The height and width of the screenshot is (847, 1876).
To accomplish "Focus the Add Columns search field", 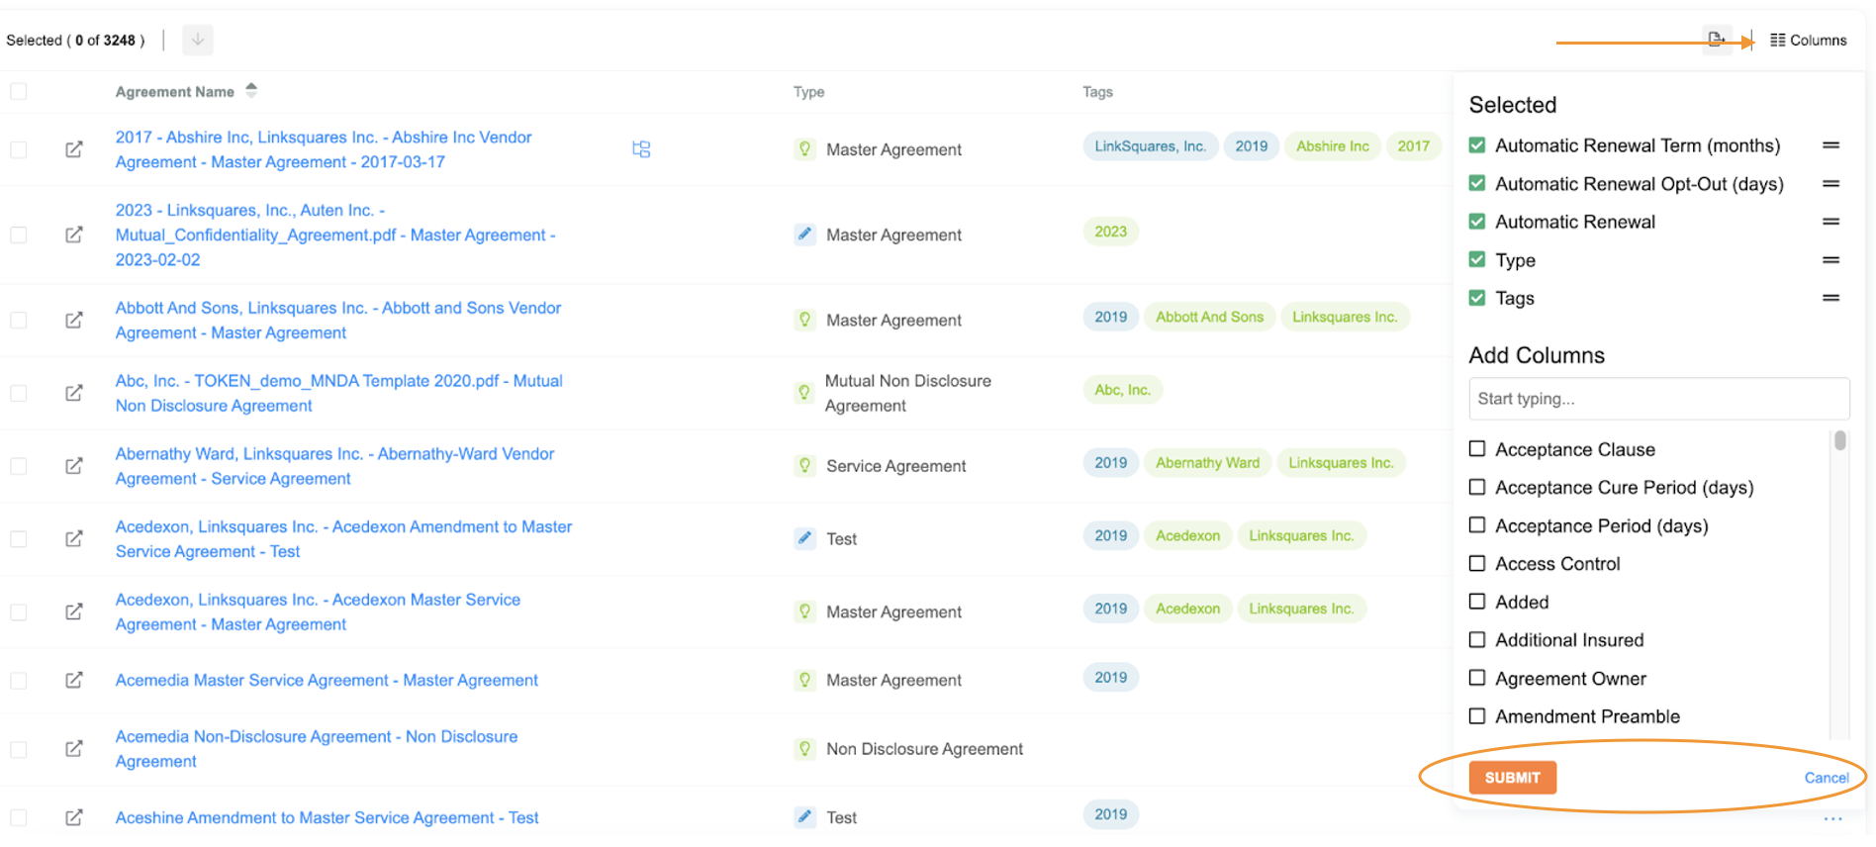I will 1658,399.
